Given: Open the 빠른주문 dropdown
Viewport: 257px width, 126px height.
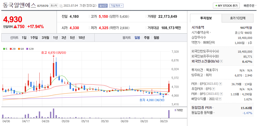Looking at the screenshot, I should pyautogui.click(x=250, y=6).
